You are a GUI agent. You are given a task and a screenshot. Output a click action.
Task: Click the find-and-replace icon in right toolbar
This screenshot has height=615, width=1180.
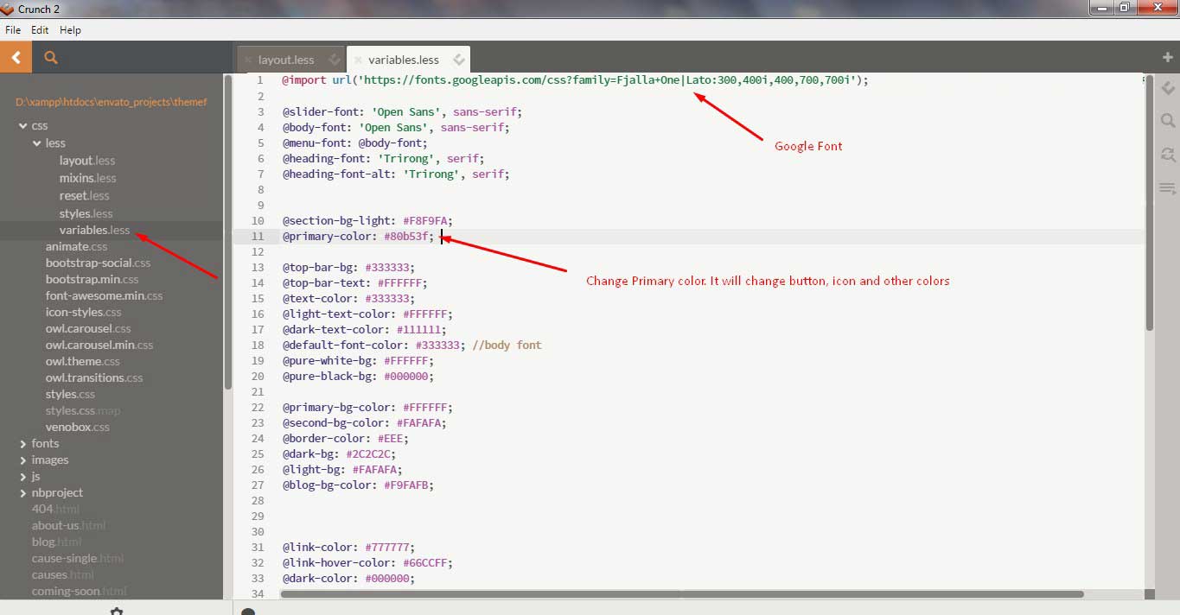click(1168, 155)
